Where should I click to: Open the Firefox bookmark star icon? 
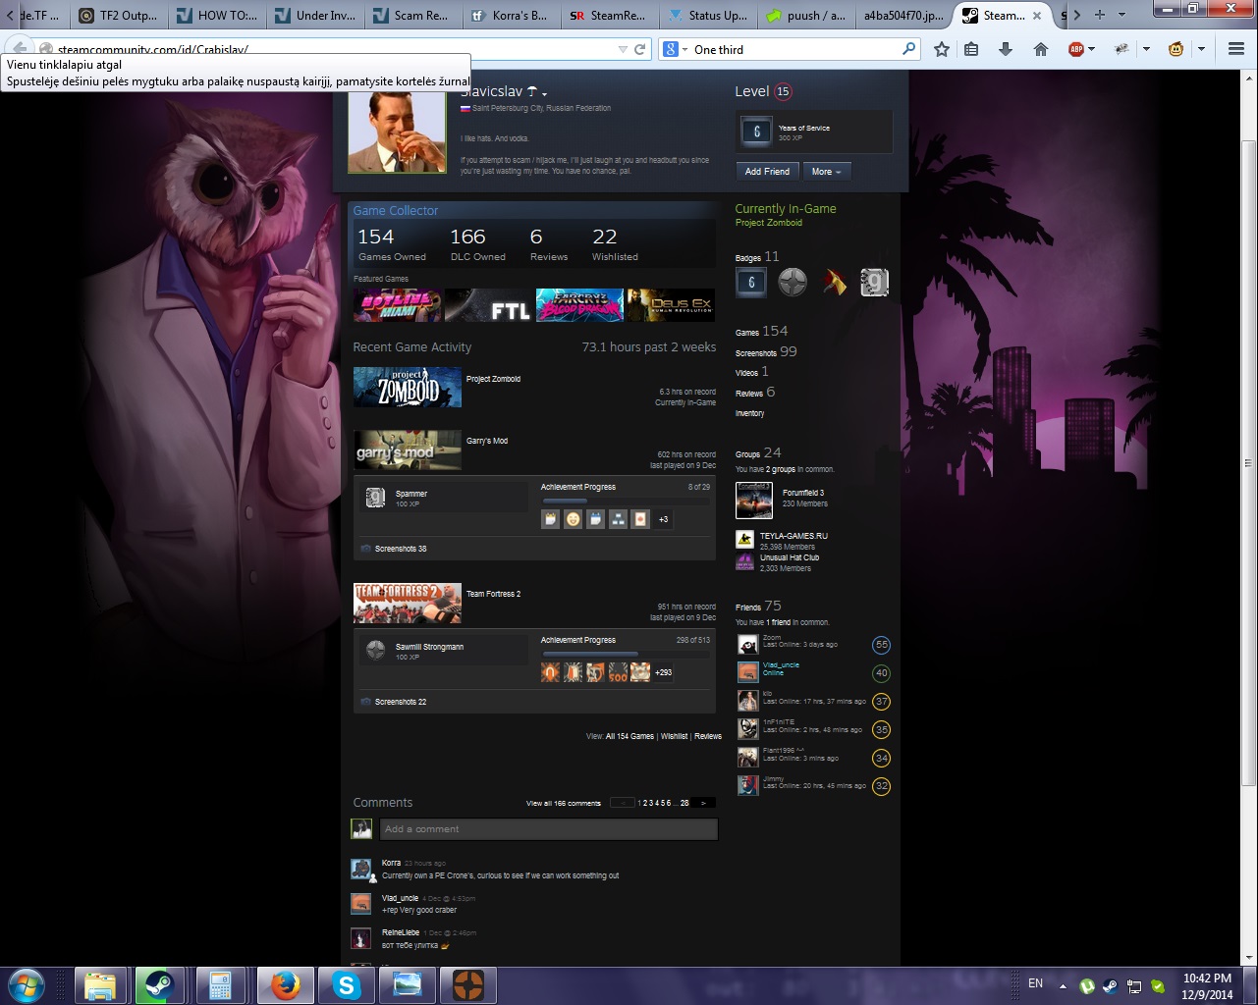tap(941, 49)
